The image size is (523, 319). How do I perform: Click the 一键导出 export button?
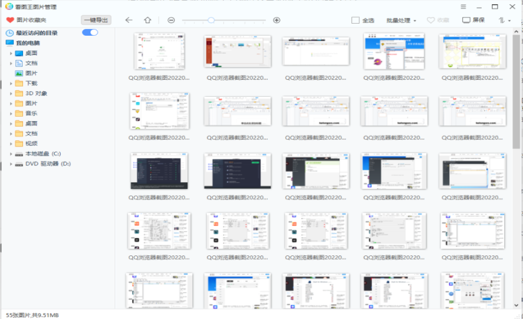[96, 20]
